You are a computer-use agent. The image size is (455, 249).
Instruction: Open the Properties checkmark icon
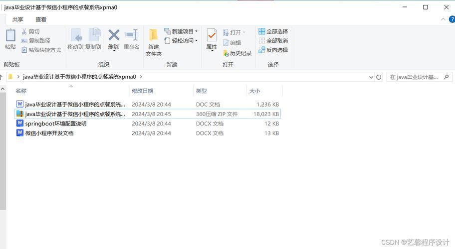(212, 35)
